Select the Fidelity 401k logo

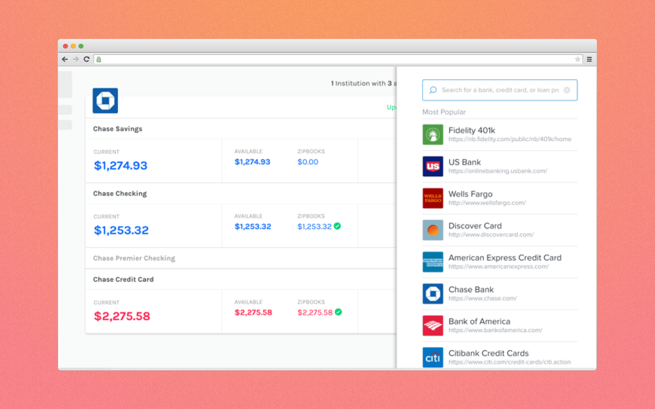pos(433,135)
